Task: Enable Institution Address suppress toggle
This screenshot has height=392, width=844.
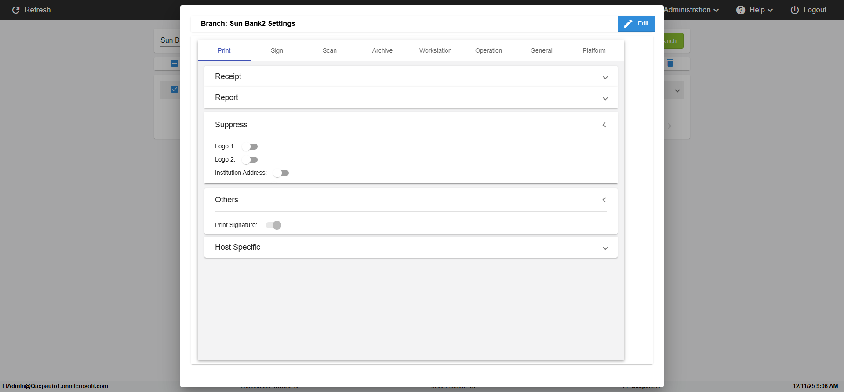Action: pyautogui.click(x=281, y=173)
